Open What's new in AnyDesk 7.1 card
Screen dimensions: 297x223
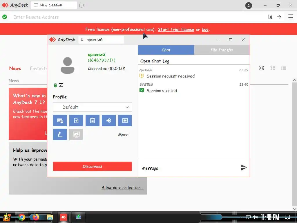(28, 114)
